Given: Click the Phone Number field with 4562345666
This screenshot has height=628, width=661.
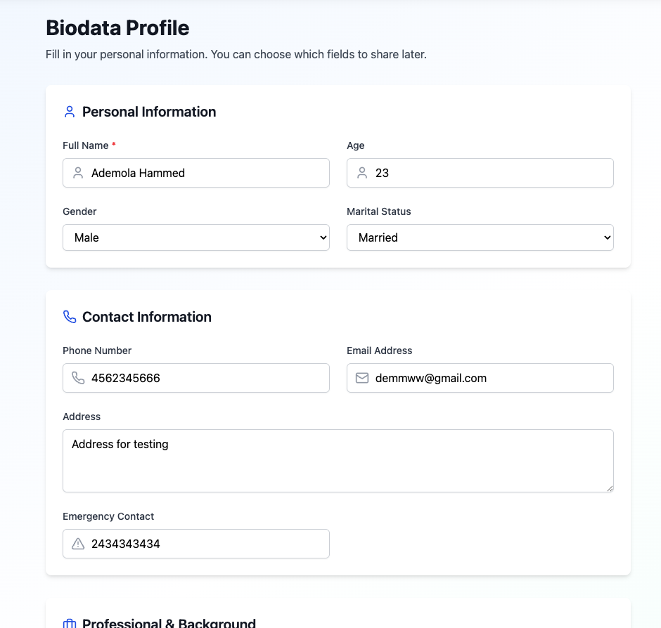Looking at the screenshot, I should [x=204, y=378].
